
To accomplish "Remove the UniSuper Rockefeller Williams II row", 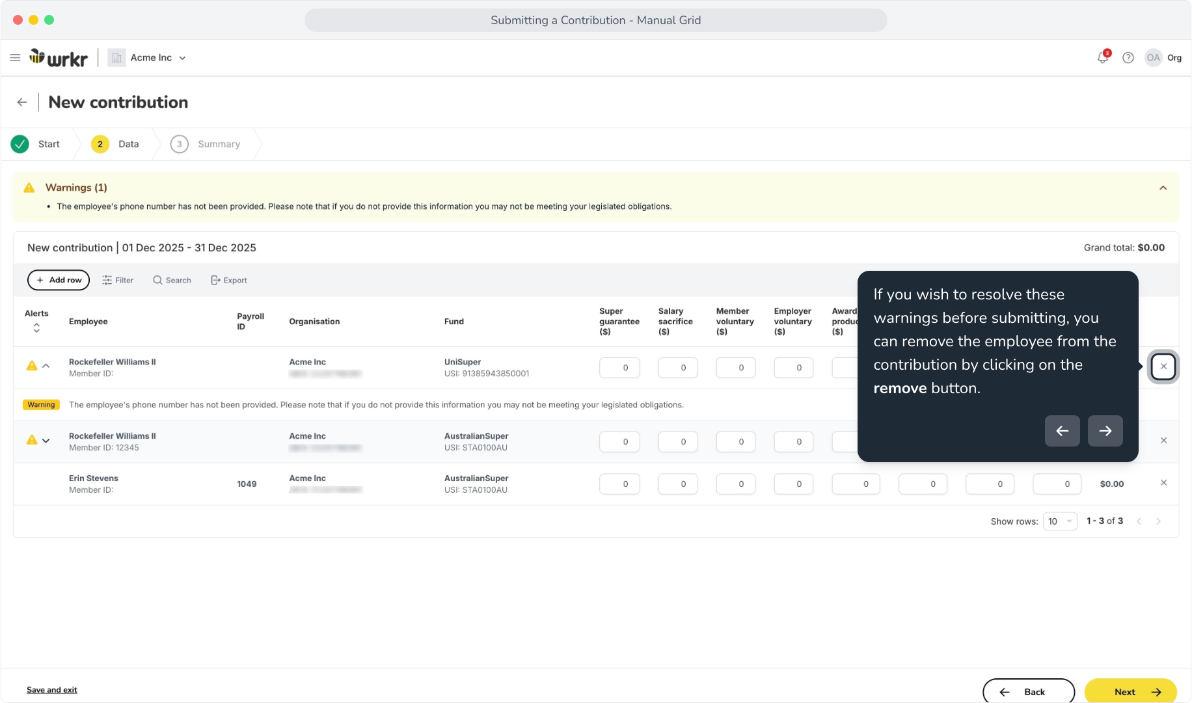I will (1163, 366).
